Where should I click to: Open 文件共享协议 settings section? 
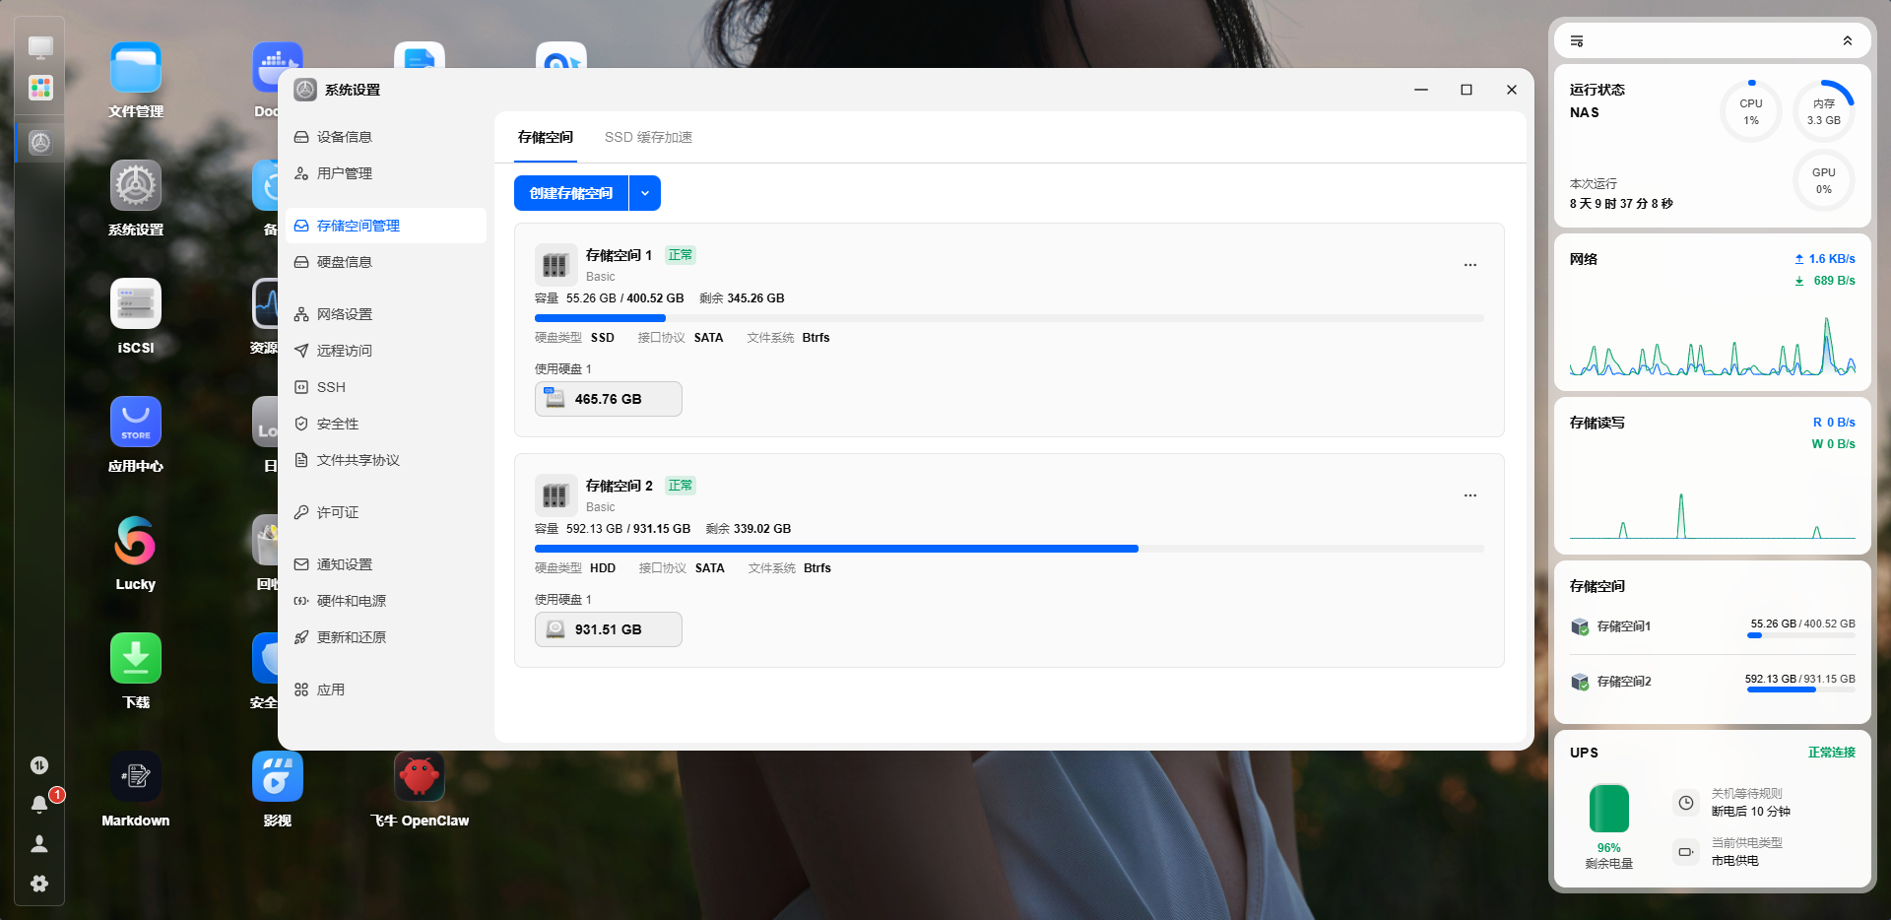(386, 460)
